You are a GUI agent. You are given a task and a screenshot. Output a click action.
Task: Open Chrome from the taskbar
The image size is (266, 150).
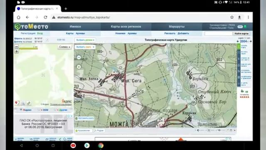click(x=101, y=145)
